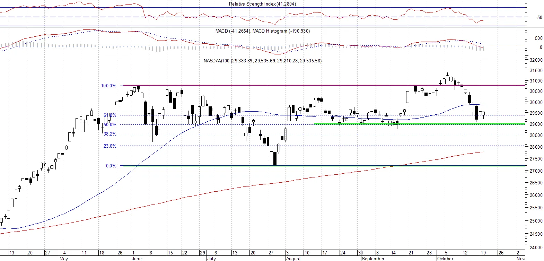Click the Relative Strength Index (41.2804) title
This screenshot has width=544, height=261.
(262, 4)
